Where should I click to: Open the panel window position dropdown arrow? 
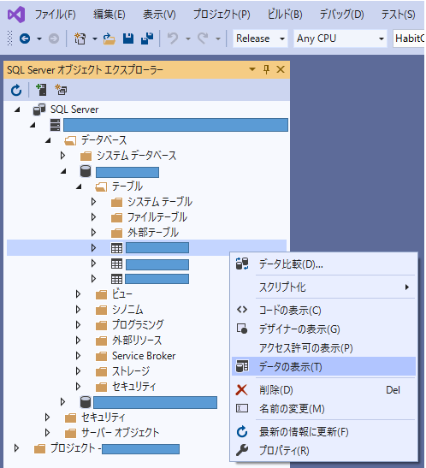[252, 69]
